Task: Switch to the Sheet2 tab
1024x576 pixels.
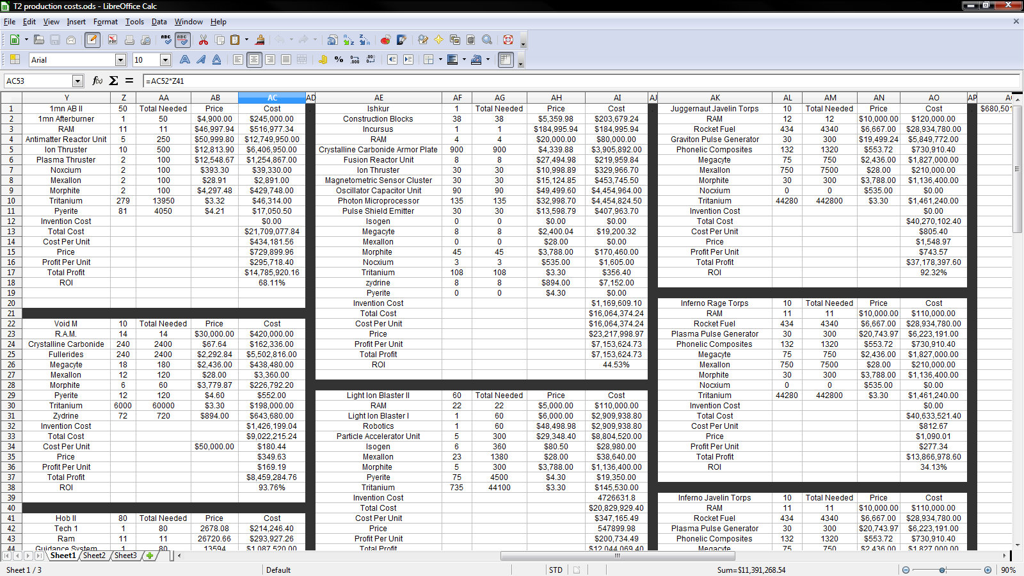Action: tap(94, 556)
